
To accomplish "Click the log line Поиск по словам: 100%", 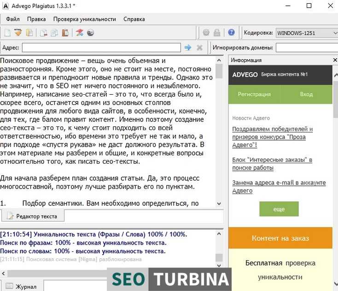I will [x=83, y=251].
